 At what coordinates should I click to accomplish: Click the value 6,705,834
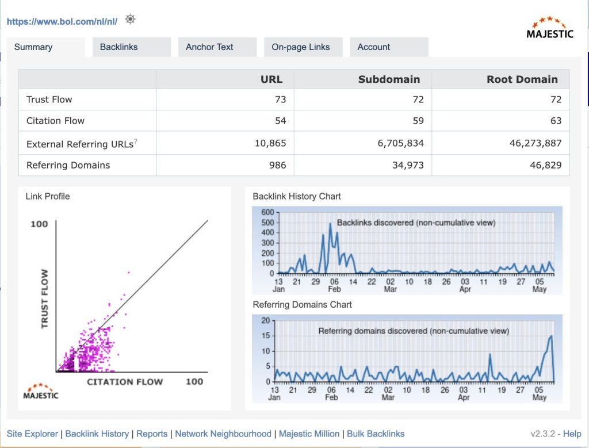pyautogui.click(x=401, y=143)
